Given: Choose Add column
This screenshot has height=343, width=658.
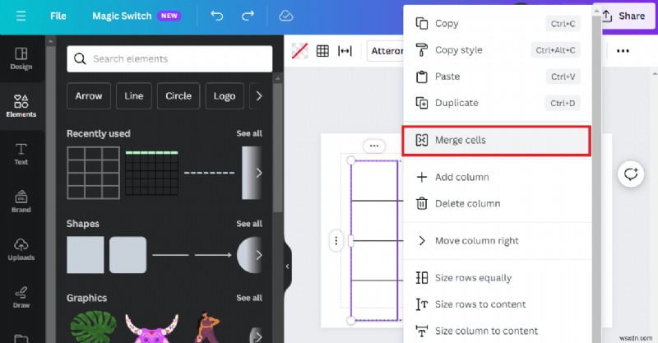Looking at the screenshot, I should click(x=498, y=177).
